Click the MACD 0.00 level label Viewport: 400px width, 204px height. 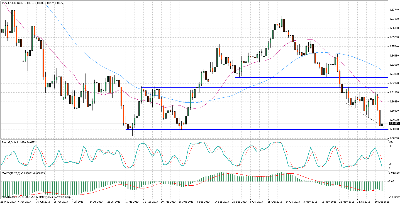pos(392,181)
